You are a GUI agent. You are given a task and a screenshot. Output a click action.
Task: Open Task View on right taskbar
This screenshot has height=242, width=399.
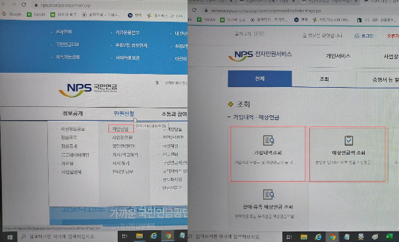[289, 237]
